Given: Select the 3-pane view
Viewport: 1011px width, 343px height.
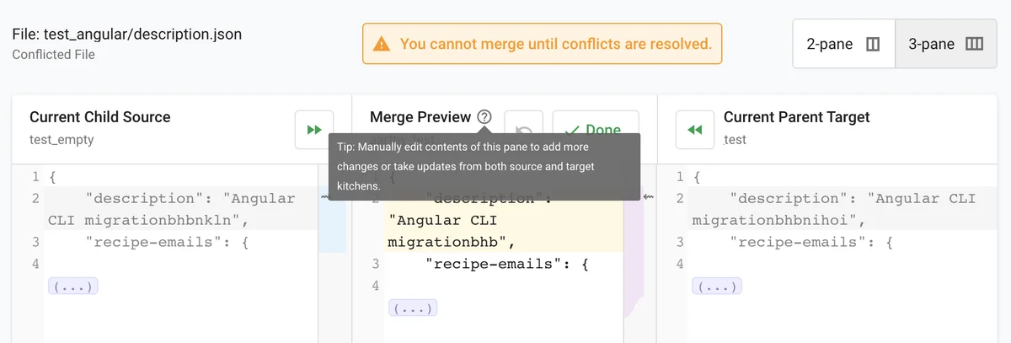Looking at the screenshot, I should tap(945, 44).
